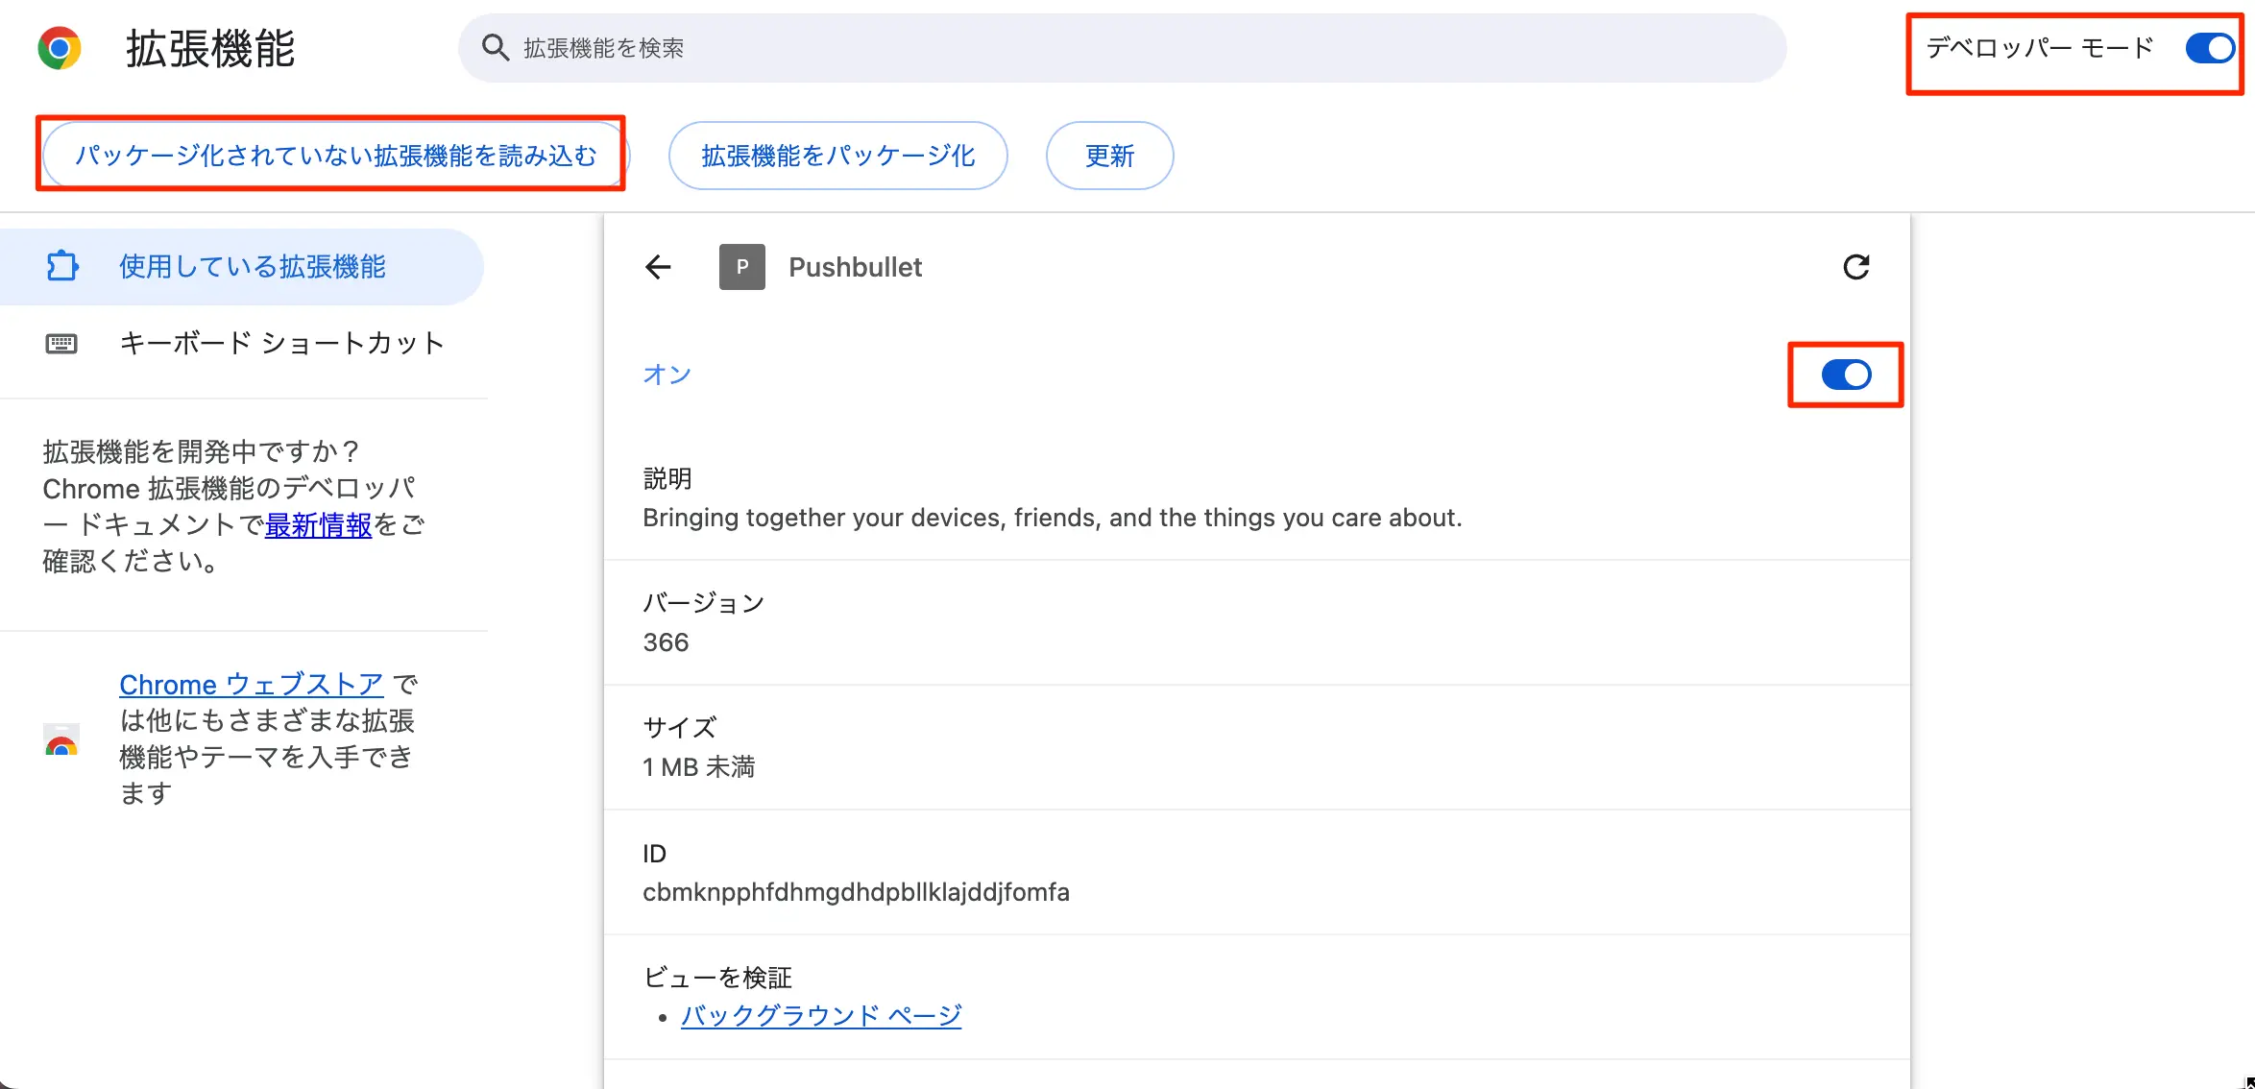Screen dimensions: 2255x1089
Task: Click the ビューを検証 label
Action: click(717, 978)
